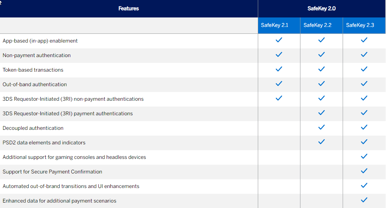This screenshot has height=208, width=386.
Task: Click SafeKey 2.3 checkmark for Secure Payment Confirmation
Action: pyautogui.click(x=364, y=171)
